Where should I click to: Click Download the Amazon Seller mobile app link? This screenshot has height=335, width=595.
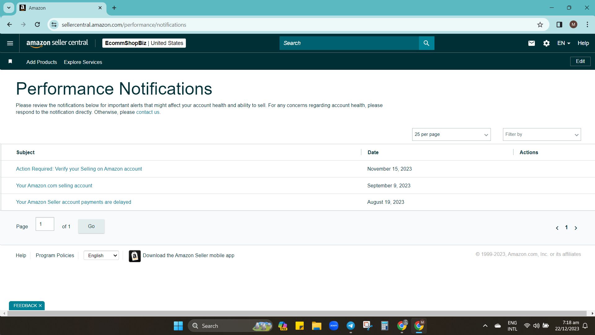188,255
